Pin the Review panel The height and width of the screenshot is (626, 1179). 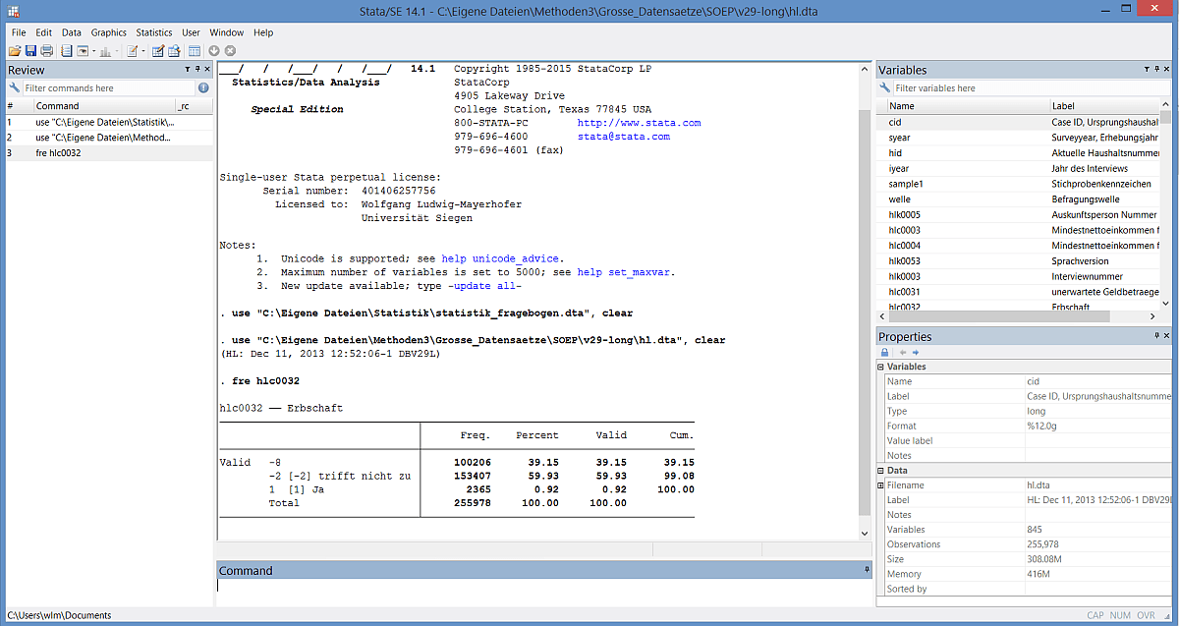pyautogui.click(x=197, y=70)
